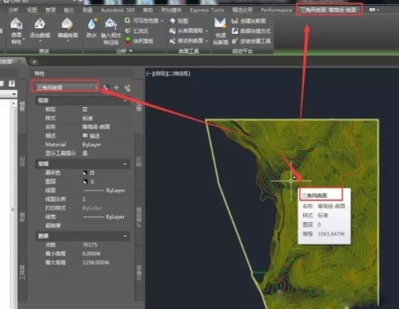Viewport: 399px width, 309px height.
Task: Click the 线型比例 value 1
Action: (84, 199)
